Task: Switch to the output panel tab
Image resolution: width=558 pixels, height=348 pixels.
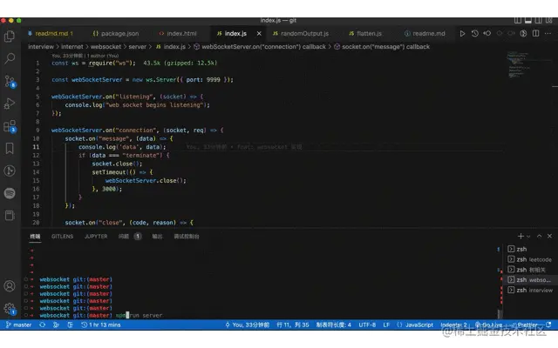Action: pos(157,236)
